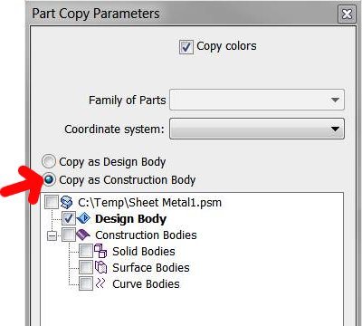
Task: Open the Family of Parts dropdown
Action: click(257, 100)
